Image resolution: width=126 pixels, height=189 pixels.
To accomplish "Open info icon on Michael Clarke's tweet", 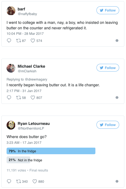I will tap(117, 98).
